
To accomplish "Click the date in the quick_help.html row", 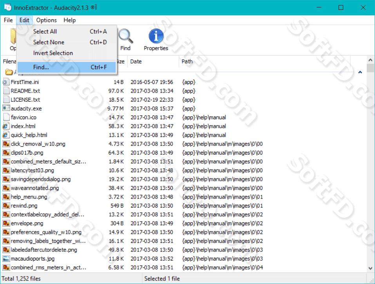I will [x=152, y=135].
